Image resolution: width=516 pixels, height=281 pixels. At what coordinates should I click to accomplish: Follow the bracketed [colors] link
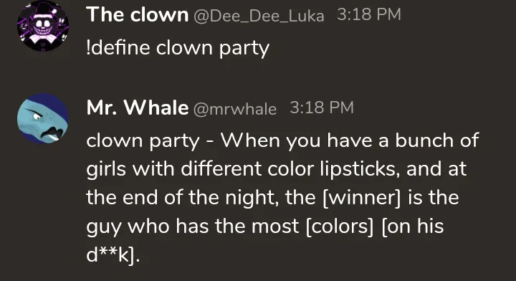point(340,226)
